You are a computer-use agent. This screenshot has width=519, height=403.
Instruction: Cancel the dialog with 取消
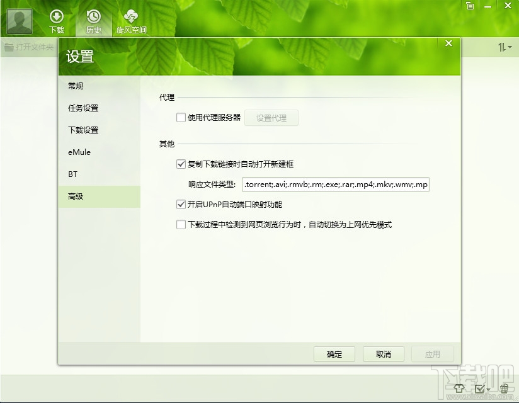(383, 354)
